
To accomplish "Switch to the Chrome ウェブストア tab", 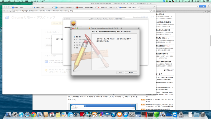I will (x=107, y=7).
